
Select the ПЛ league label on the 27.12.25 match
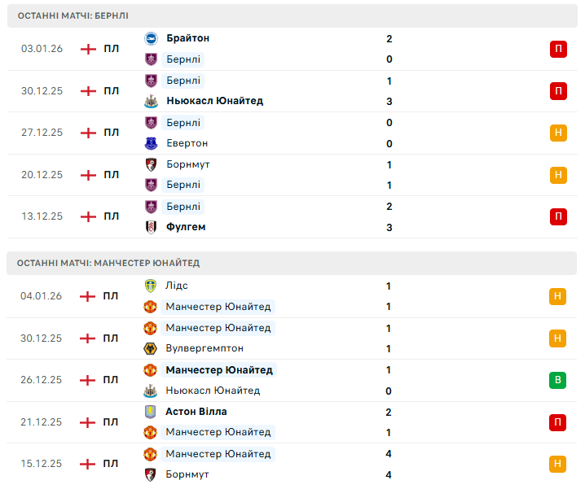111,133
